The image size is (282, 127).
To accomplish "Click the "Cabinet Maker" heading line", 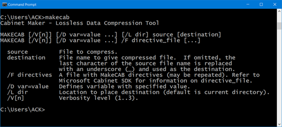I will coord(80,23).
